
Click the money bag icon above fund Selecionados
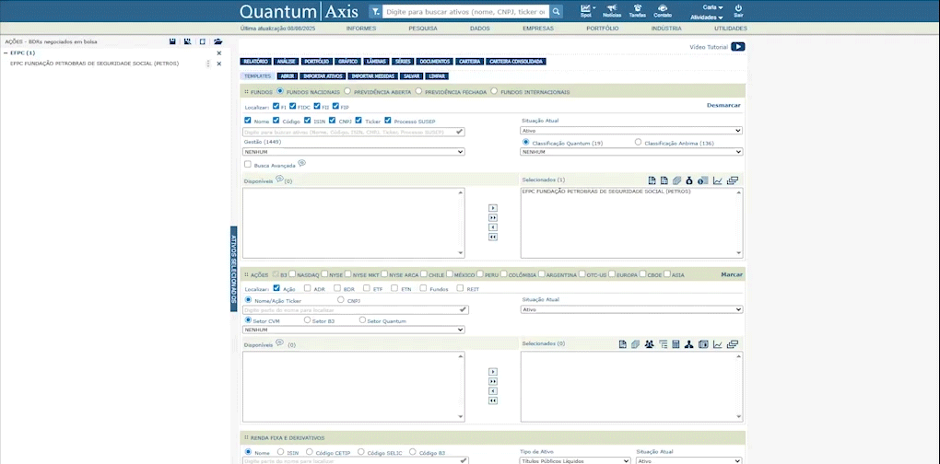point(689,180)
